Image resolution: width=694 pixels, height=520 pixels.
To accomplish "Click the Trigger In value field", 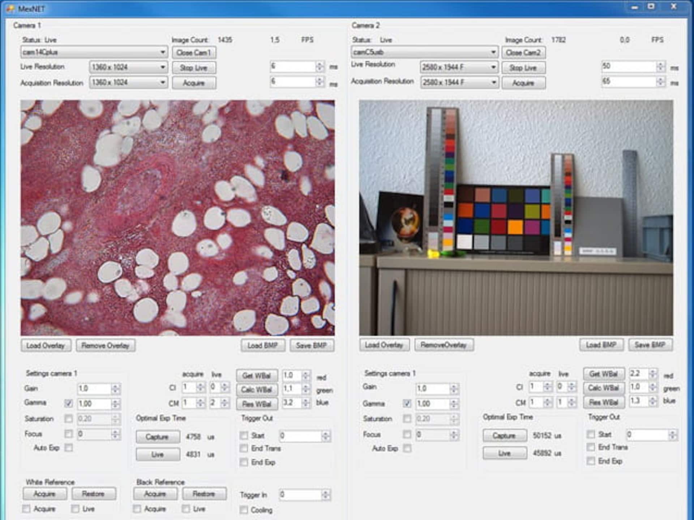I will click(x=301, y=495).
